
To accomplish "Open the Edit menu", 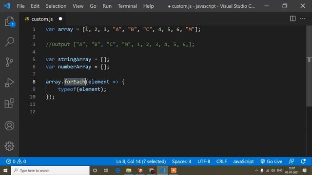I will click(x=35, y=6).
